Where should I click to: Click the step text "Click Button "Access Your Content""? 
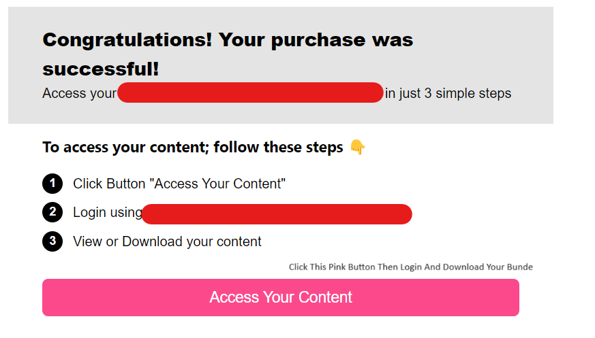point(179,184)
